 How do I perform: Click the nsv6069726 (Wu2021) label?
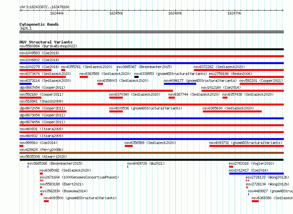[x=146, y=163]
